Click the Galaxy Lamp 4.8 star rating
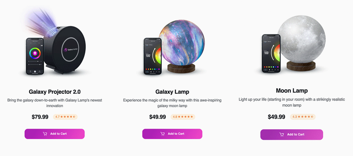Image resolution: width=353 pixels, height=156 pixels. 183,117
